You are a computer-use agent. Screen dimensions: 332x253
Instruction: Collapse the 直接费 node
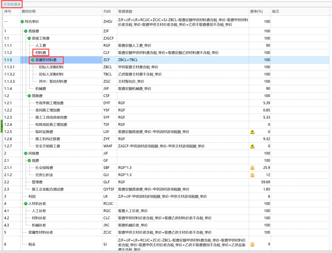26,31
